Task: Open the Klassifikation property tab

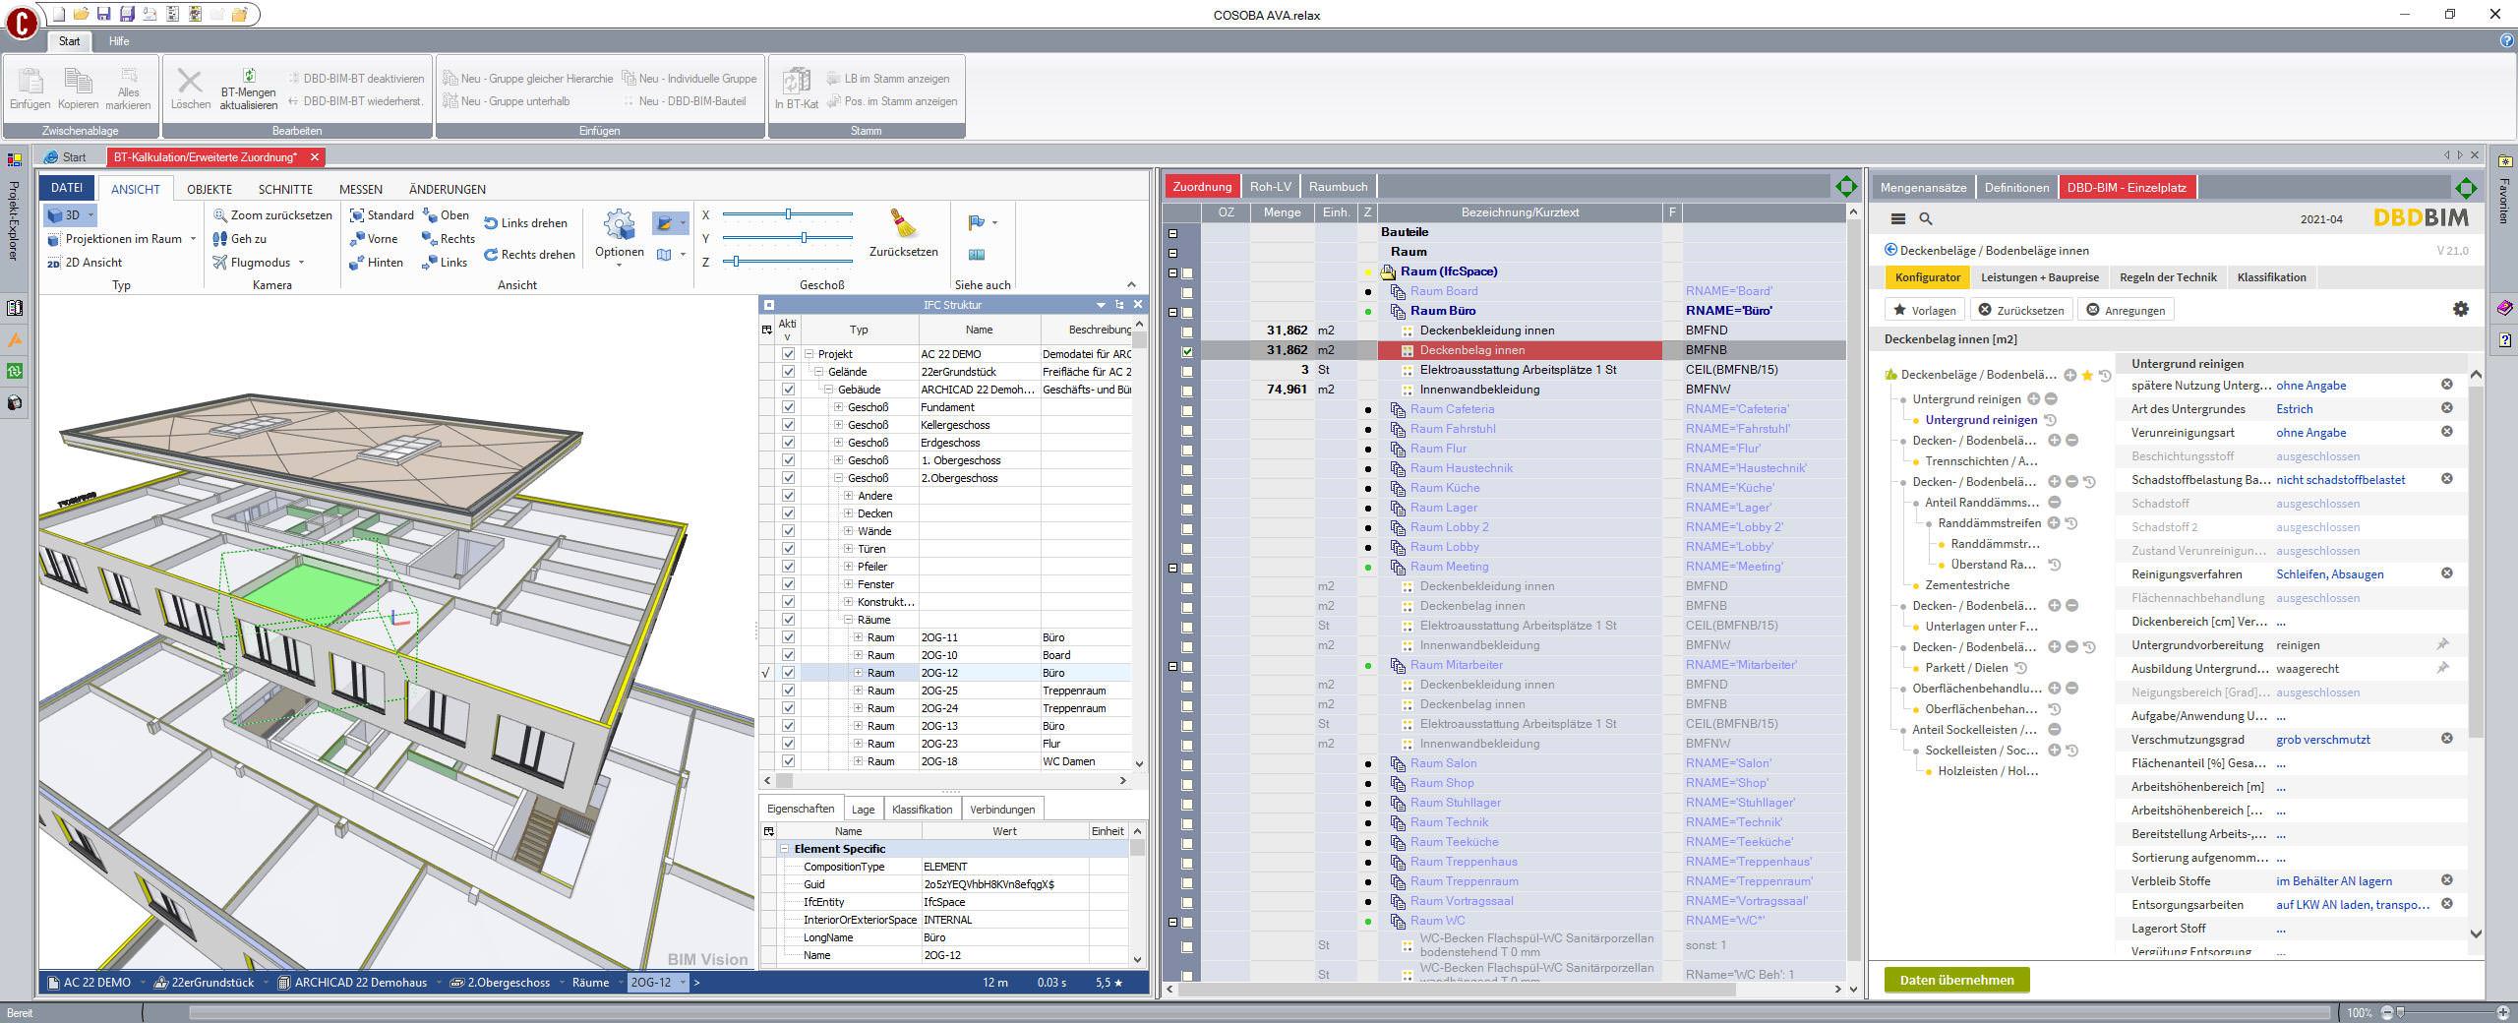Action: click(922, 809)
